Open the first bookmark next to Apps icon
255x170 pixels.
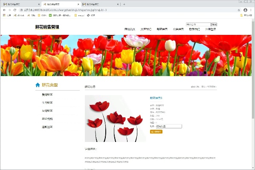point(19,15)
